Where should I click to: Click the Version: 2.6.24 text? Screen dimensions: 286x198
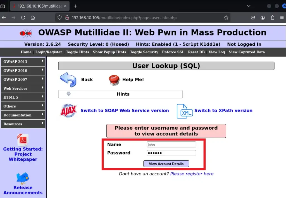tap(42, 44)
